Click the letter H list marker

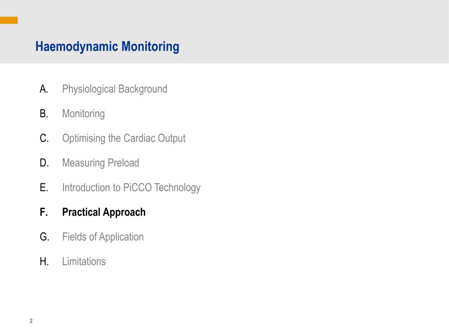(44, 262)
